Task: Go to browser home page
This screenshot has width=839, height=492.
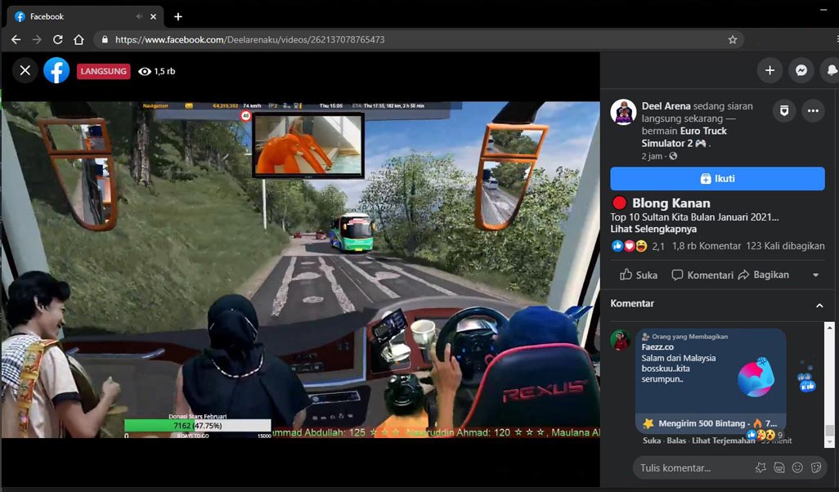Action: click(79, 39)
